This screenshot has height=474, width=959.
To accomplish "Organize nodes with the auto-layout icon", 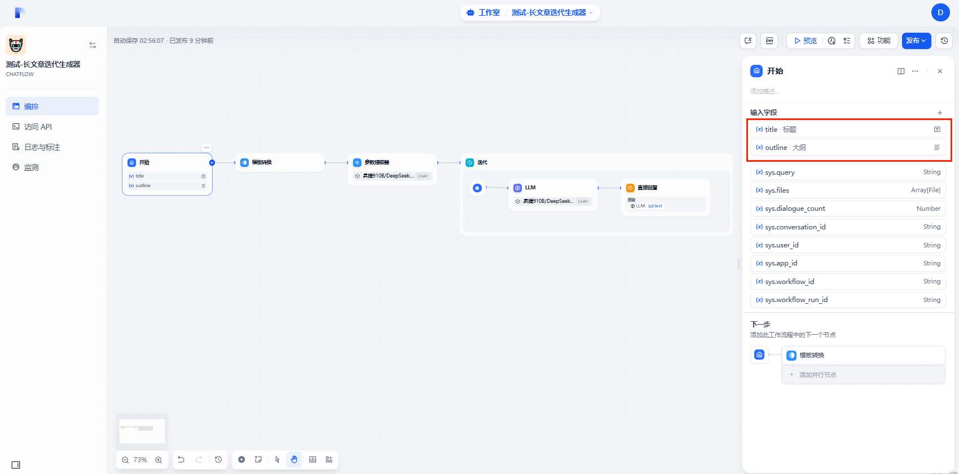I will click(329, 460).
